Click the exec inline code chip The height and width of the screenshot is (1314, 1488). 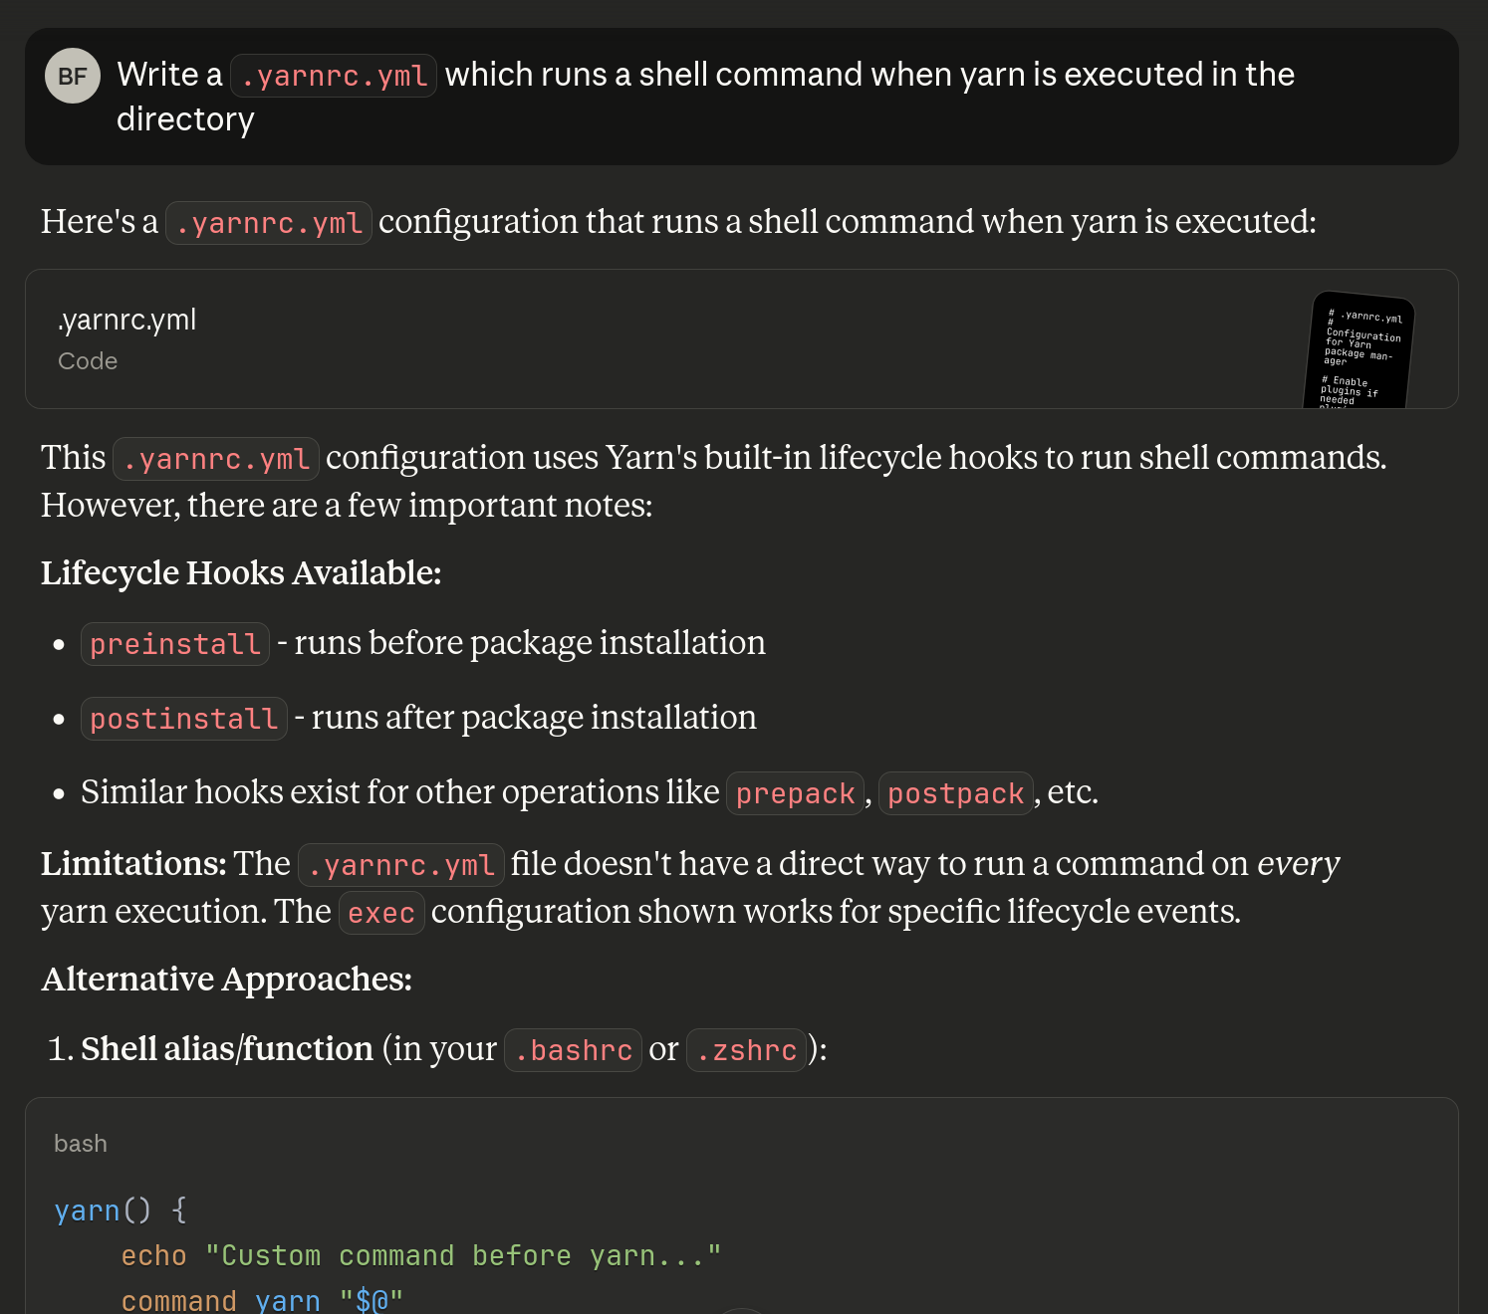381,913
